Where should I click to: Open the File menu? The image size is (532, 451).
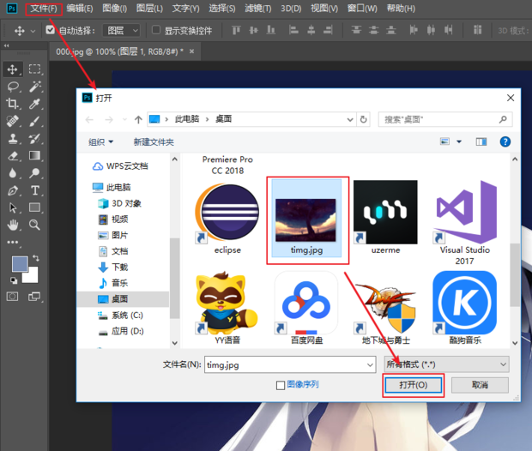[x=44, y=9]
